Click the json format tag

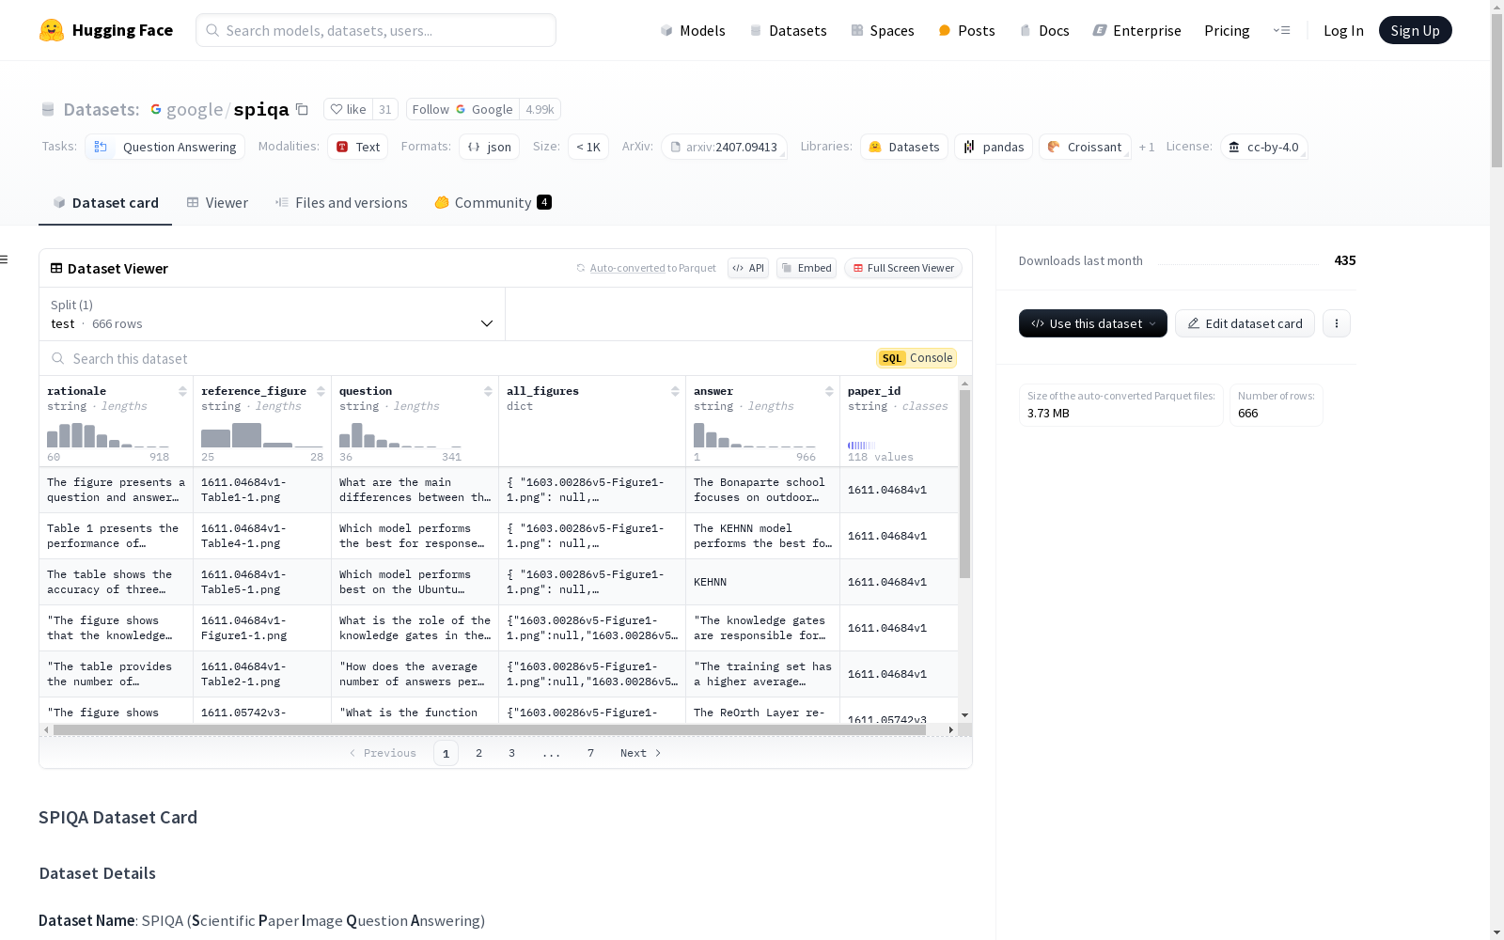pos(489,147)
